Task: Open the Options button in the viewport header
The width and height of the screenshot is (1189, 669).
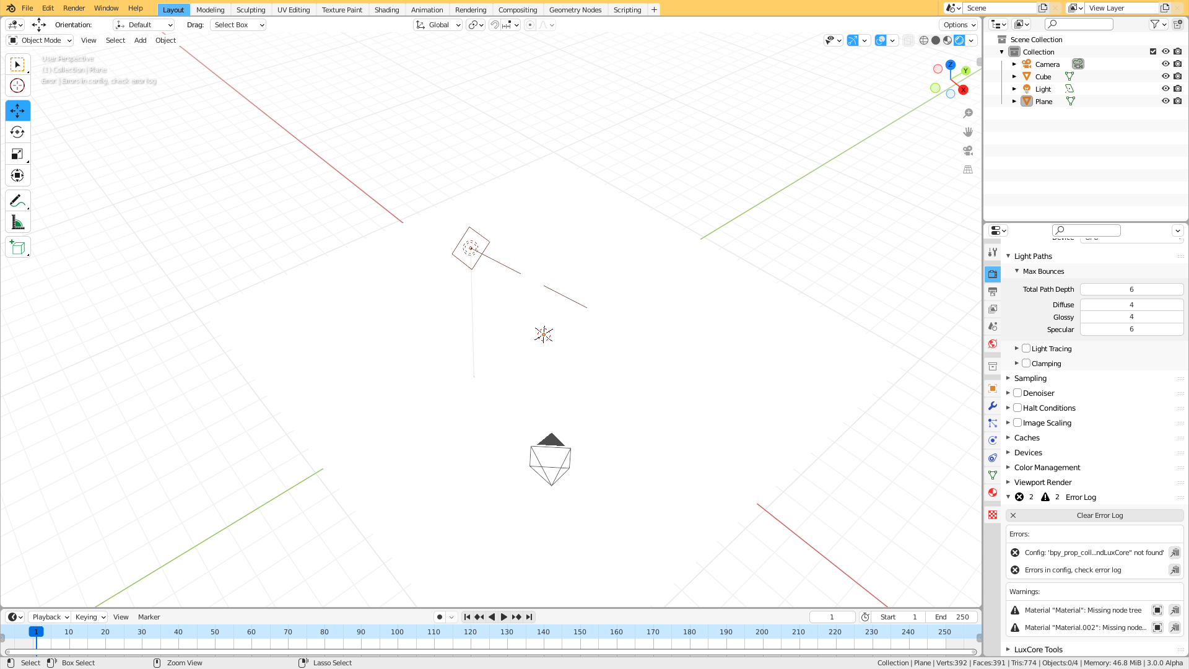Action: [x=958, y=25]
